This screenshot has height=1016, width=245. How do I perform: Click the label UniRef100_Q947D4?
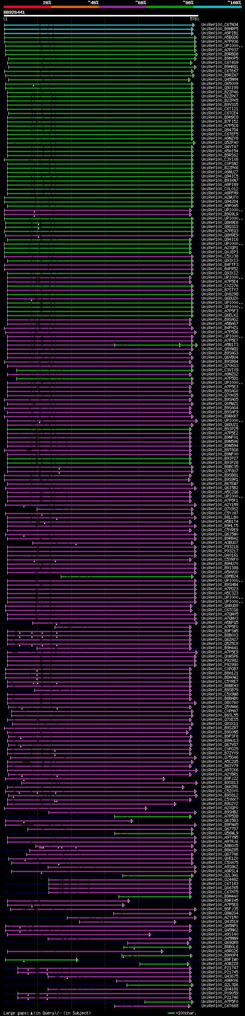(x=220, y=130)
